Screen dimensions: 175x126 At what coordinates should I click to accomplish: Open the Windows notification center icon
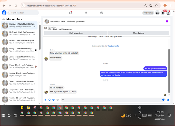tap(169, 115)
